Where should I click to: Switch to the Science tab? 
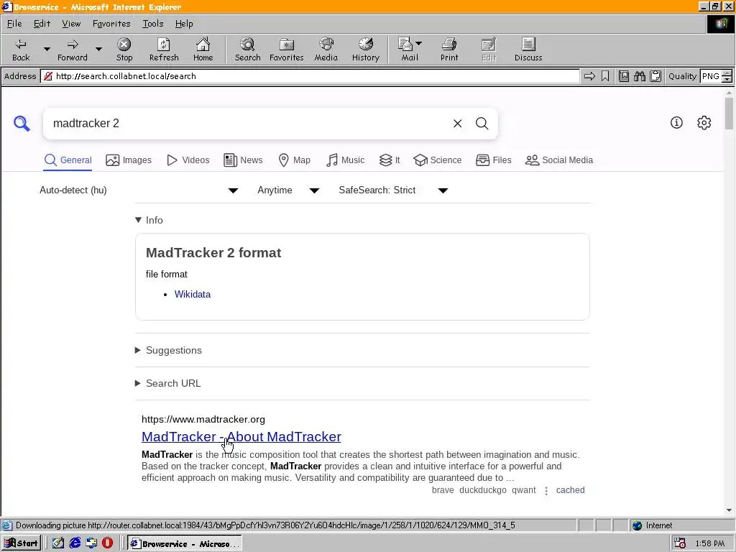(438, 160)
